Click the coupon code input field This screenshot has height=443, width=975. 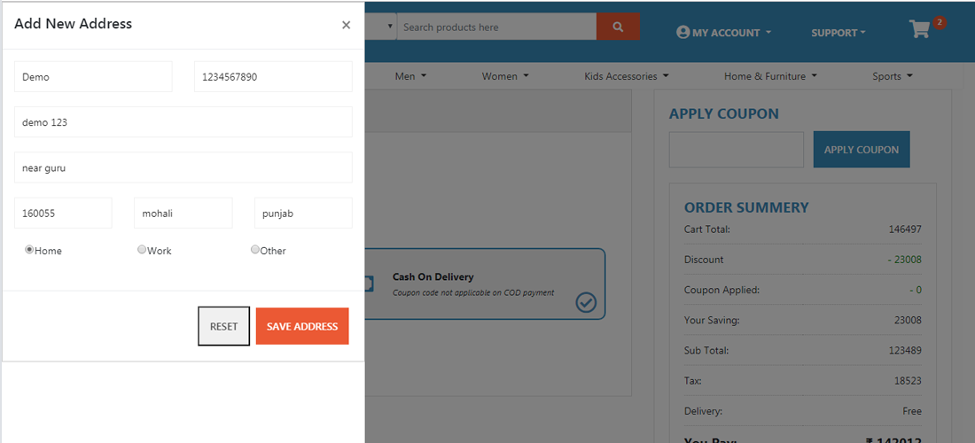point(737,149)
